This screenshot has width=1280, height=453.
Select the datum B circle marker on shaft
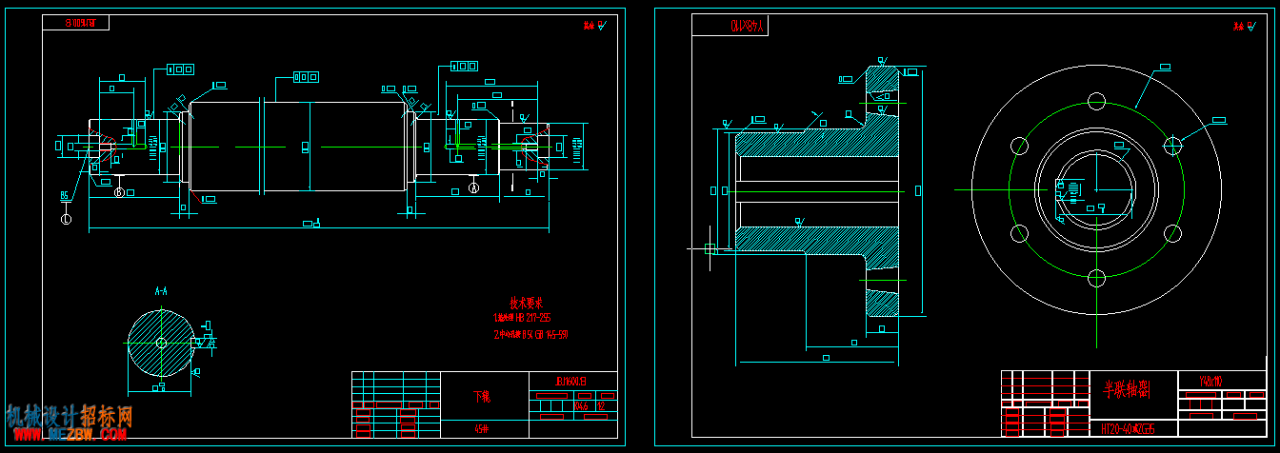(119, 193)
